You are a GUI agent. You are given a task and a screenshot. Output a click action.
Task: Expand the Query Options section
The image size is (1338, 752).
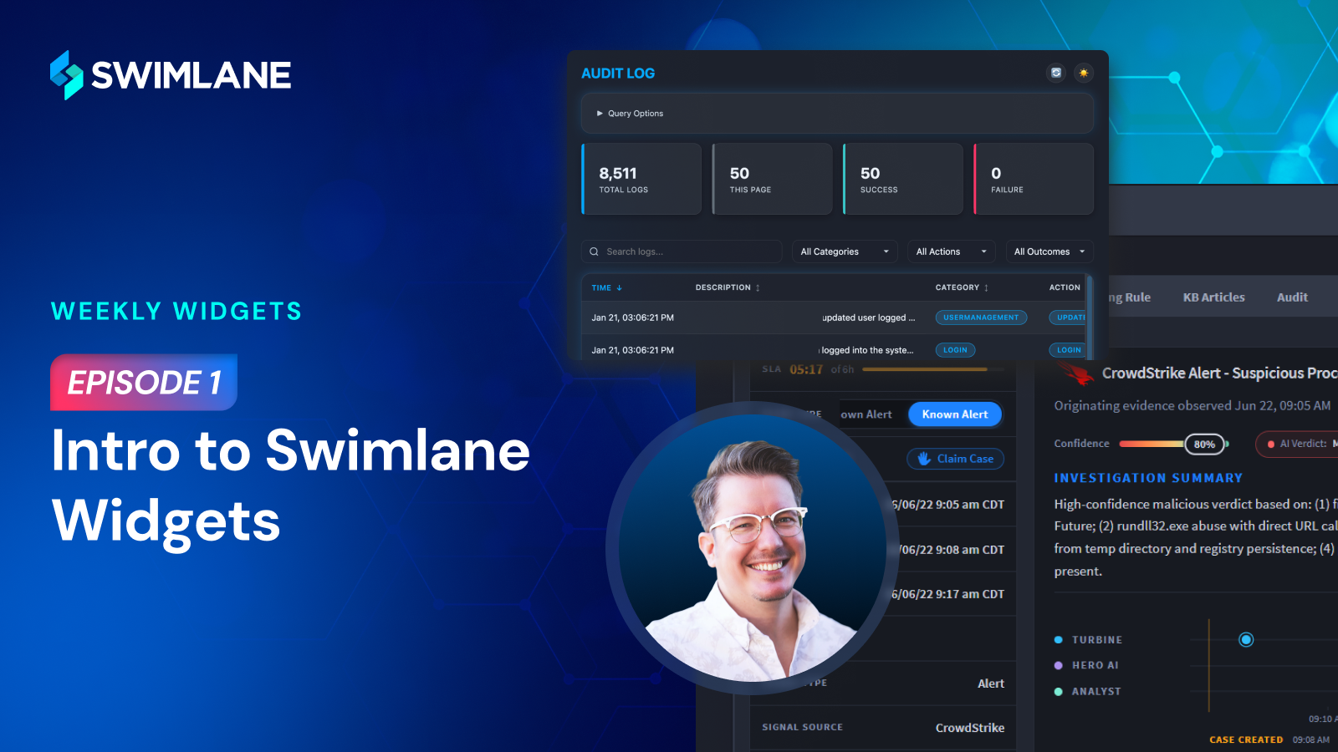(x=837, y=113)
